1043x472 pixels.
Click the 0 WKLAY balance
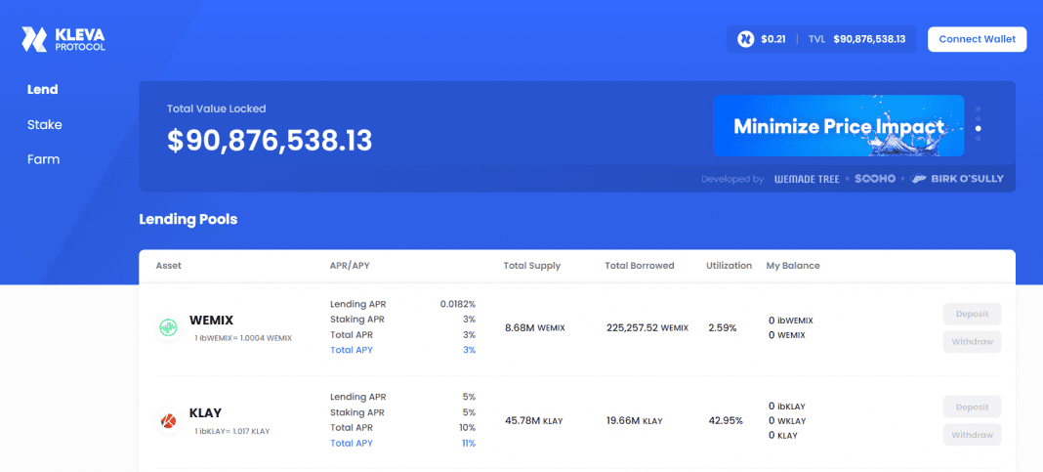tap(787, 421)
